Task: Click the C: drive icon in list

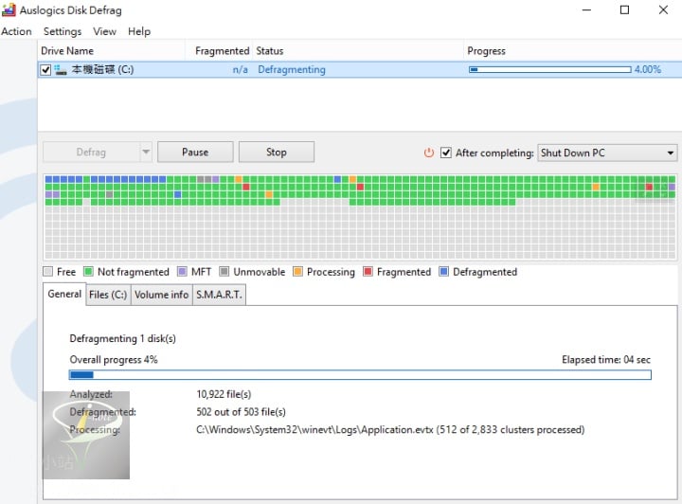Action: pos(62,70)
